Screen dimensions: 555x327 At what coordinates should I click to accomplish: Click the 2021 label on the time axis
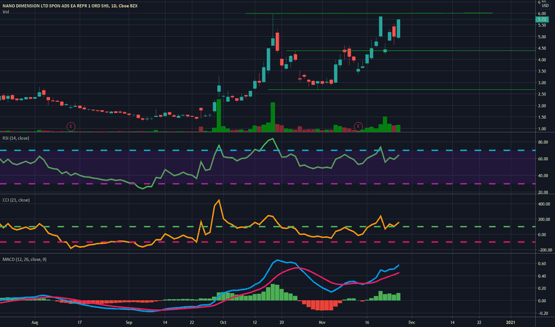tap(510, 322)
